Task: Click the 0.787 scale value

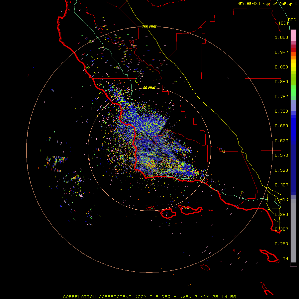Action: click(281, 96)
